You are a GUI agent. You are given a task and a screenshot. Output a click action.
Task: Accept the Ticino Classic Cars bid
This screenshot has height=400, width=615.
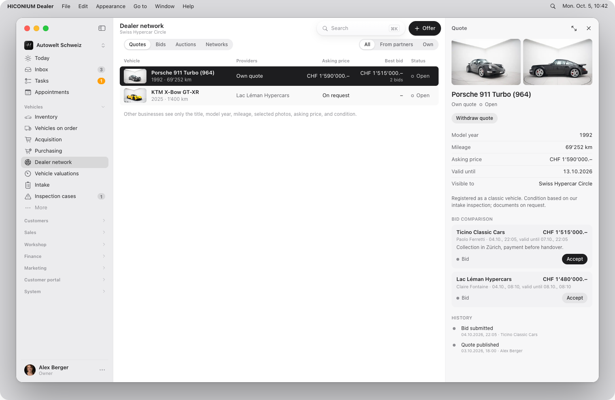[575, 259]
